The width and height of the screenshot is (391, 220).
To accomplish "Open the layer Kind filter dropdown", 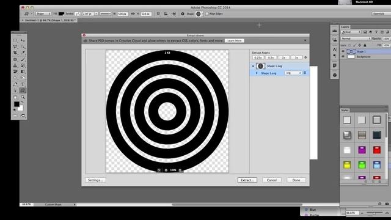I will pyautogui.click(x=351, y=32).
